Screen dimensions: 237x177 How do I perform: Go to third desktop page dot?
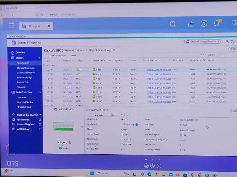click(159, 160)
